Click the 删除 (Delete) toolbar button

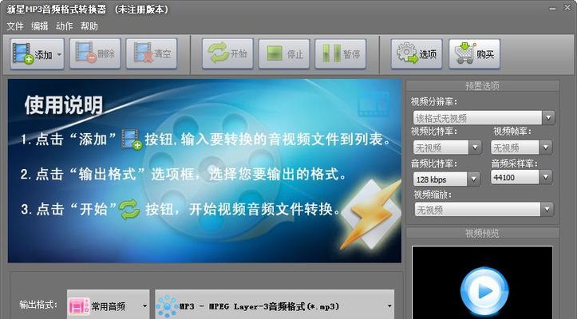click(x=95, y=53)
